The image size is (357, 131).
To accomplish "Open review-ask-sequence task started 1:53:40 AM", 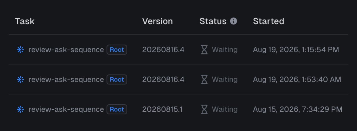I will 66,79.
